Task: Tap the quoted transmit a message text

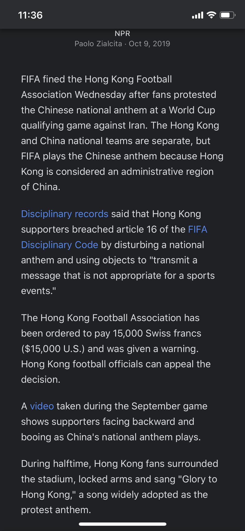Action: pos(118,268)
